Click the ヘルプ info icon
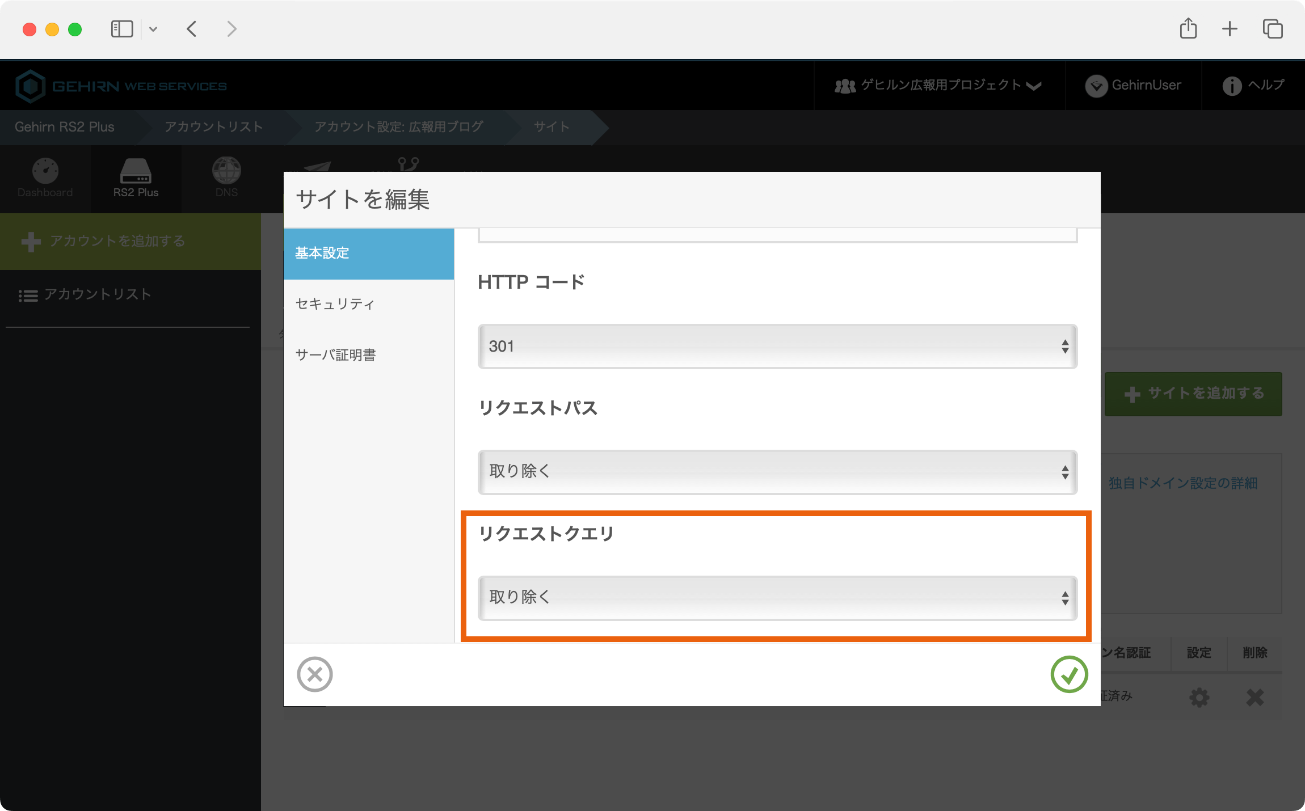1305x811 pixels. click(1232, 85)
